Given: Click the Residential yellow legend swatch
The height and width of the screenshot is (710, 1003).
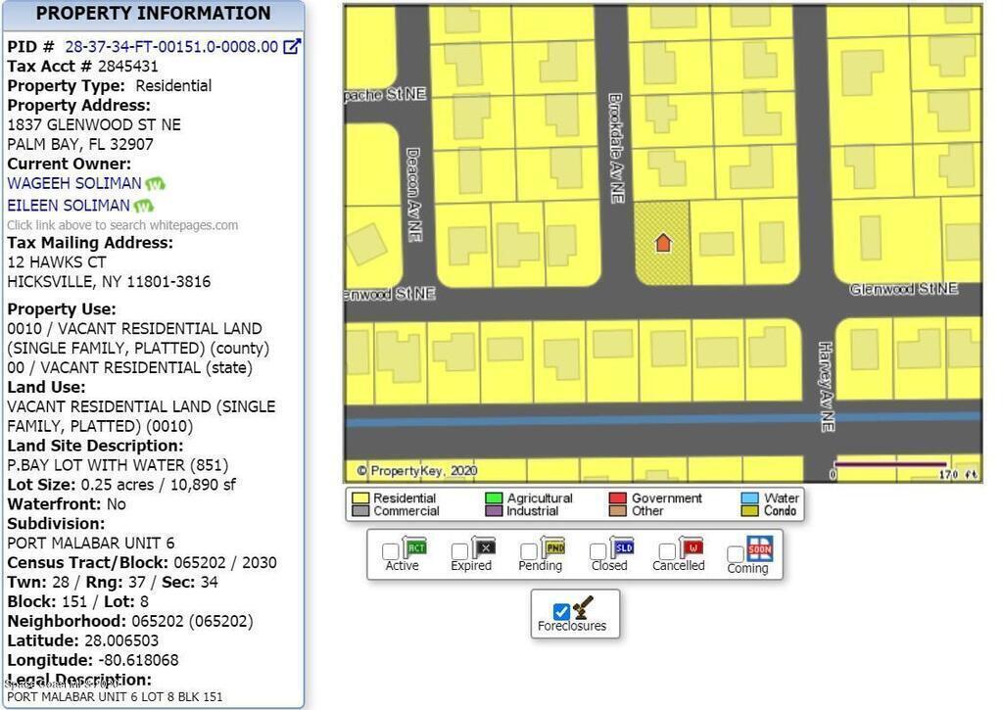Looking at the screenshot, I should pyautogui.click(x=359, y=498).
